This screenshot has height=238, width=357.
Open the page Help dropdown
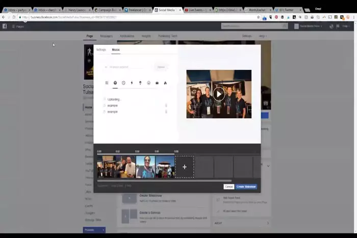pyautogui.click(x=263, y=36)
